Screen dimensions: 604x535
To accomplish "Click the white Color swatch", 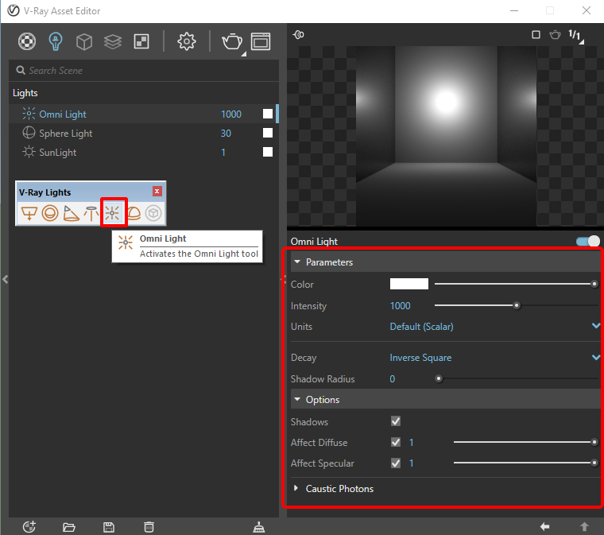I will coord(408,284).
